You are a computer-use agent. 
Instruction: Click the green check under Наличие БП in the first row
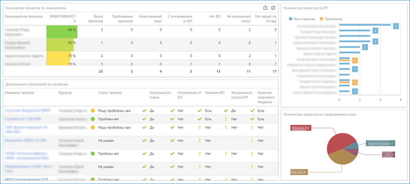click(x=200, y=111)
